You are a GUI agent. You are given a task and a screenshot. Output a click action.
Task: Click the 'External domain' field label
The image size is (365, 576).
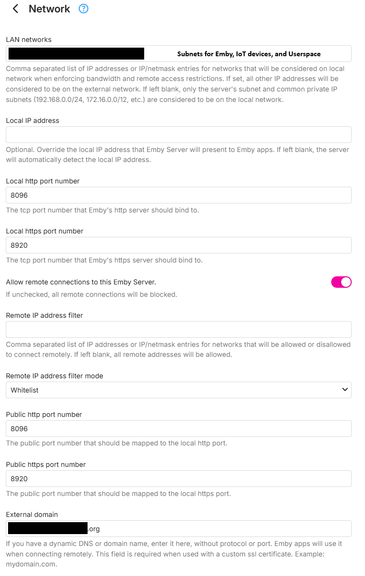pyautogui.click(x=31, y=515)
